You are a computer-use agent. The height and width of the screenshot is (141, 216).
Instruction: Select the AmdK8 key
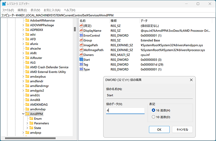tap(35, 100)
